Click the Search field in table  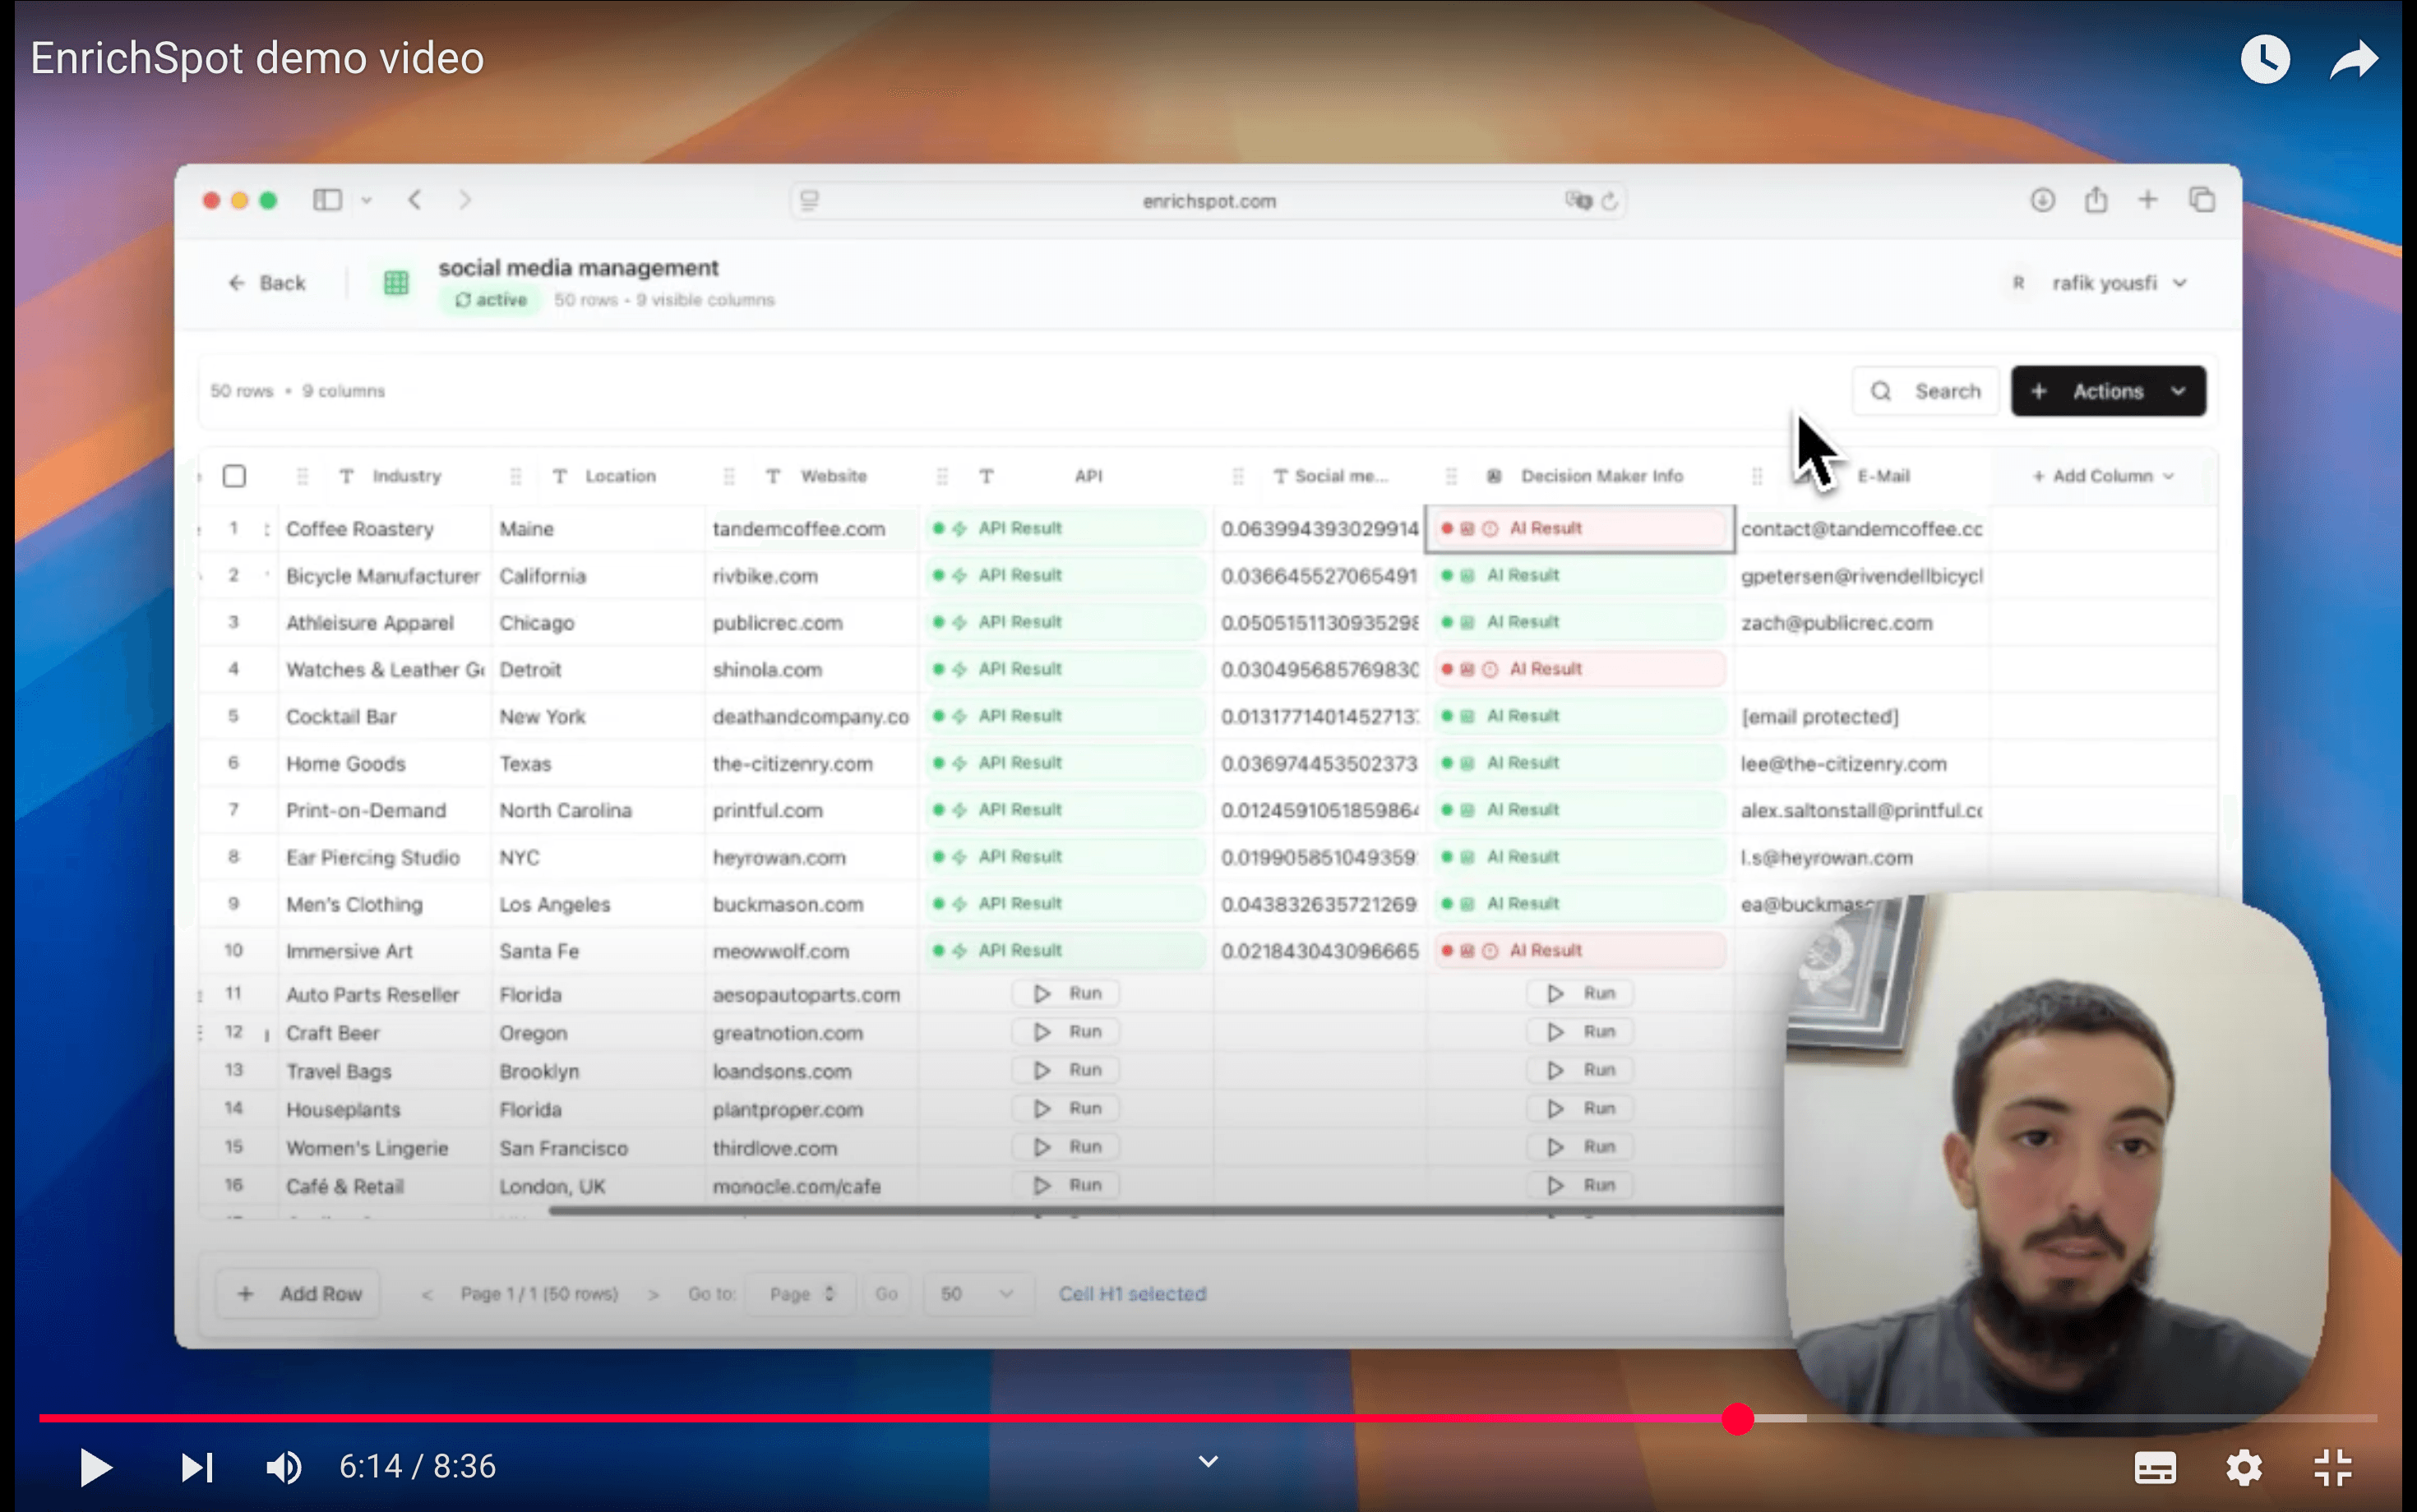click(1927, 391)
